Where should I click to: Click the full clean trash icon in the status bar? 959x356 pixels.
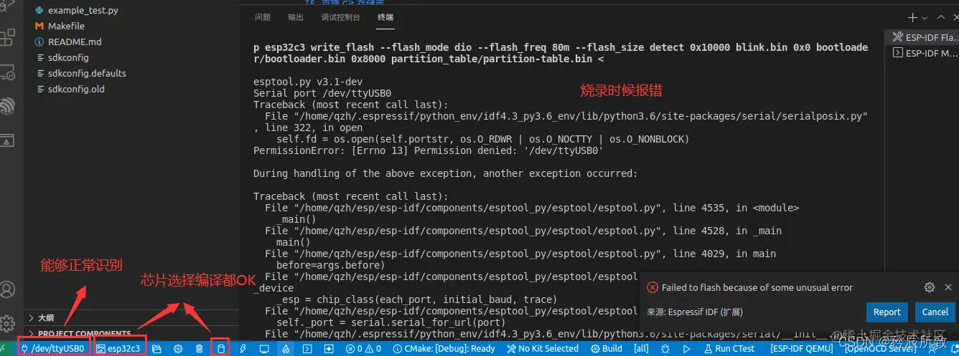(200, 349)
